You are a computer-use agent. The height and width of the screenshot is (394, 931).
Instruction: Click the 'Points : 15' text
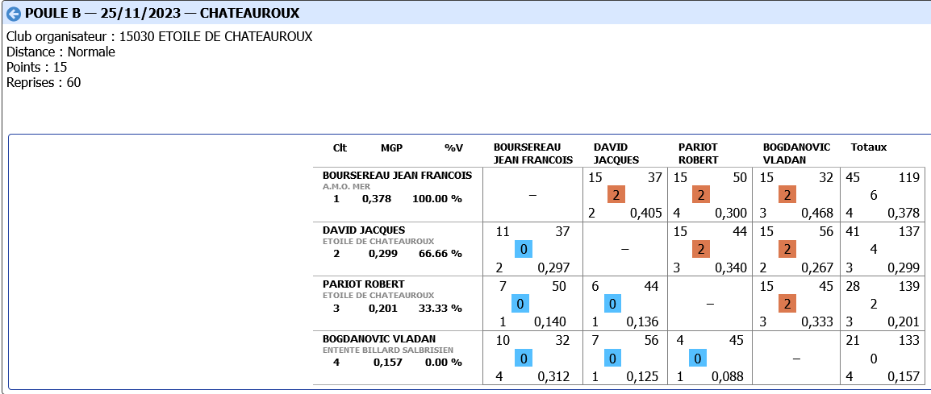coord(37,67)
